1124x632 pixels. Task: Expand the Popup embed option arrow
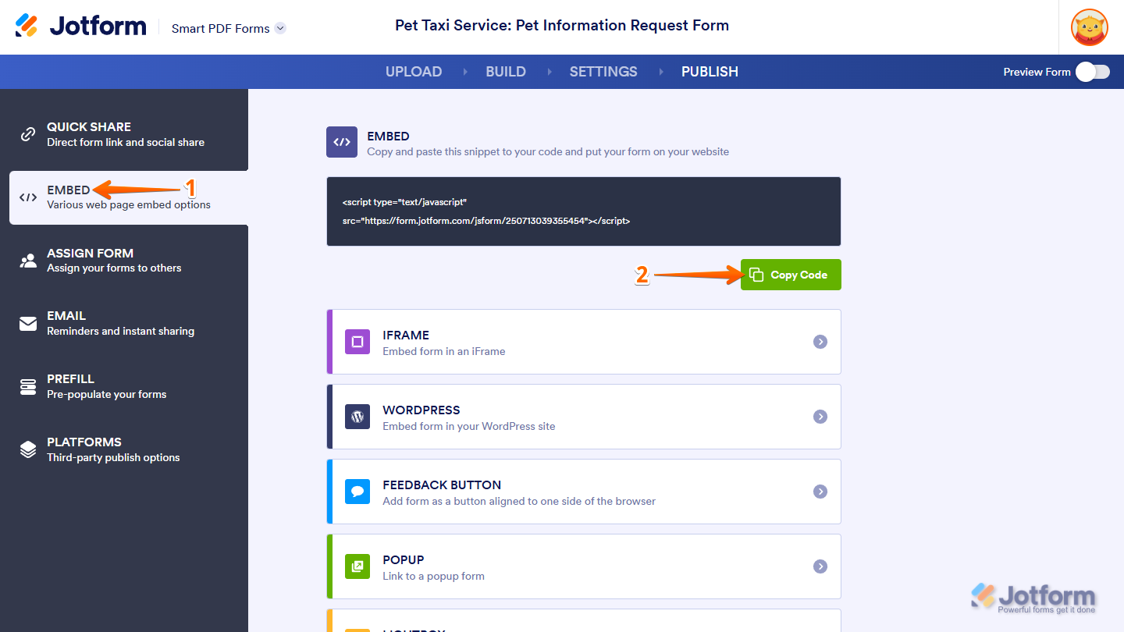[820, 566]
